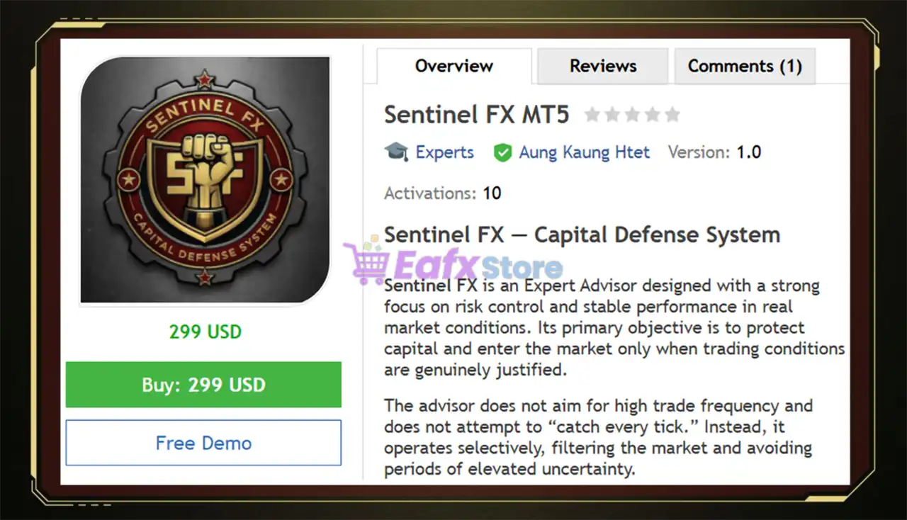Open the Comments (1) tab
907x520 pixels.
point(745,66)
